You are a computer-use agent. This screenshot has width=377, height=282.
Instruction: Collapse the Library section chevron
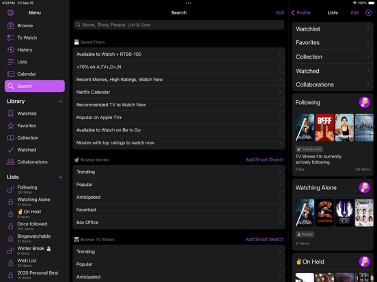coord(61,101)
